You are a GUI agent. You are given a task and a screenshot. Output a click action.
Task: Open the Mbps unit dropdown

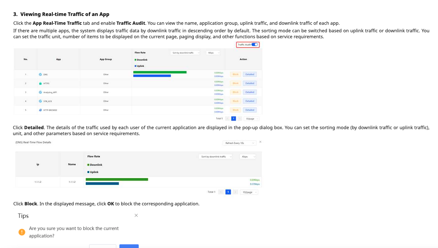click(x=213, y=53)
